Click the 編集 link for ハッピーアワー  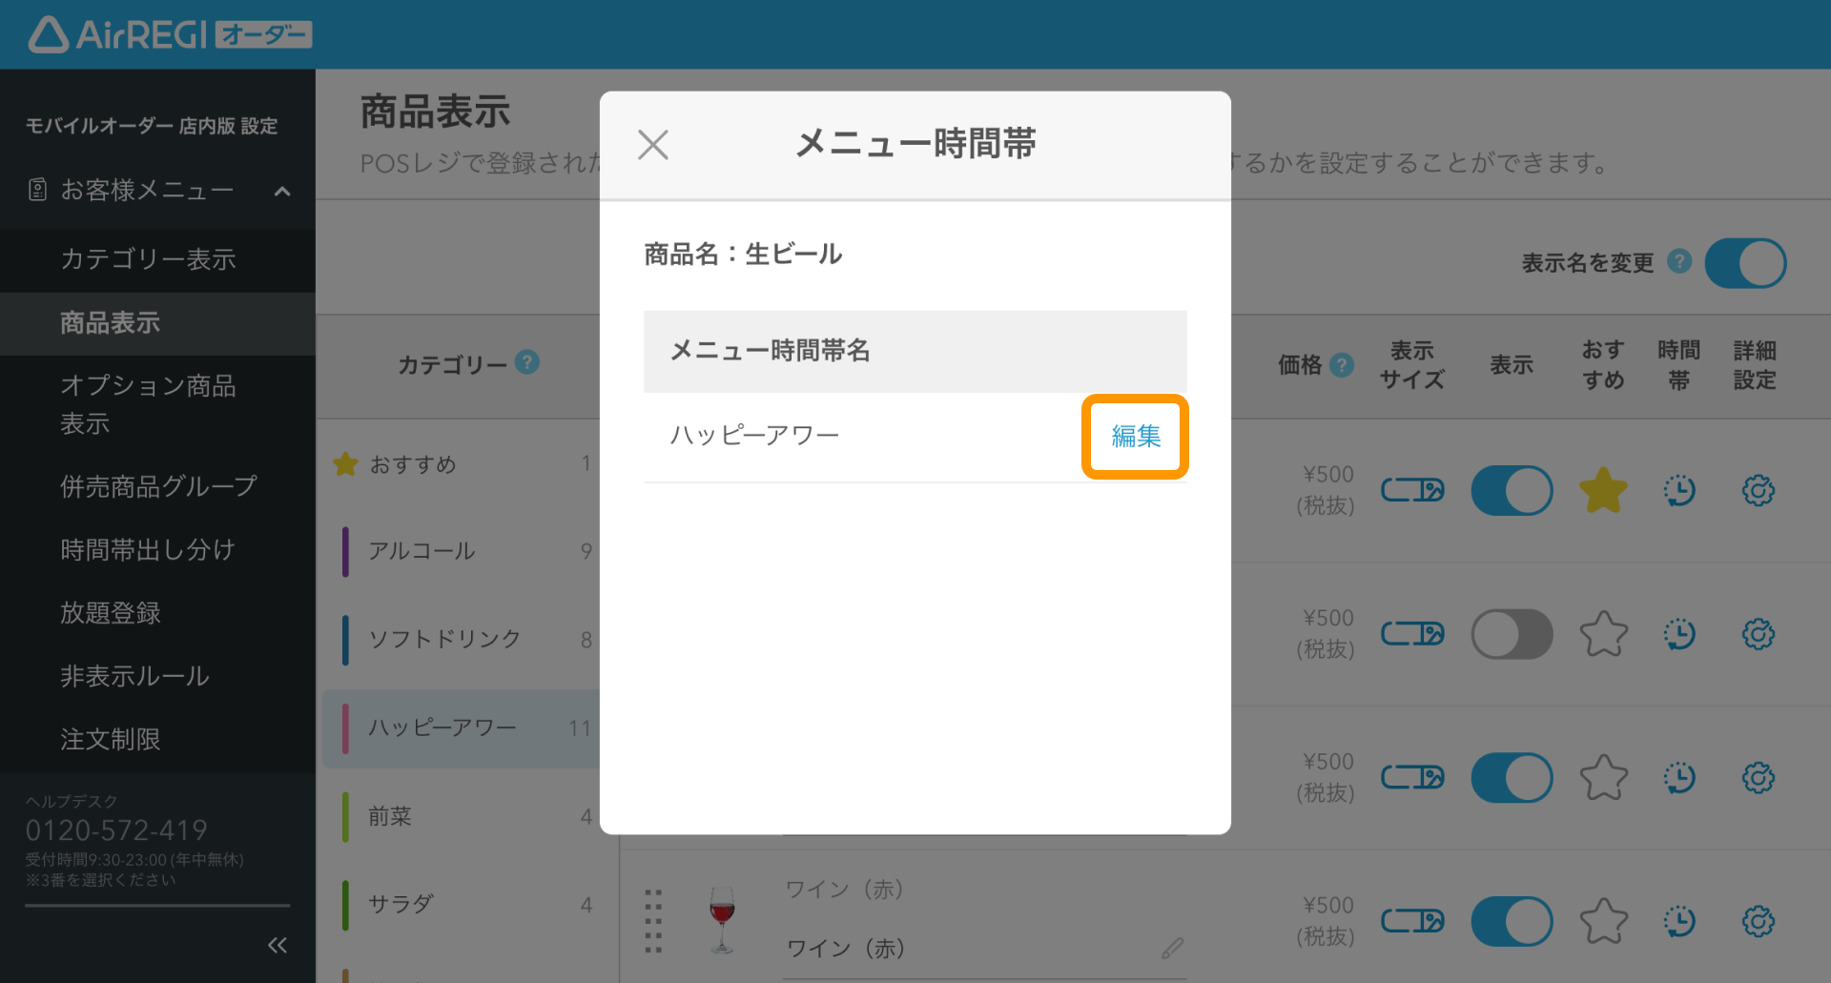click(1135, 436)
